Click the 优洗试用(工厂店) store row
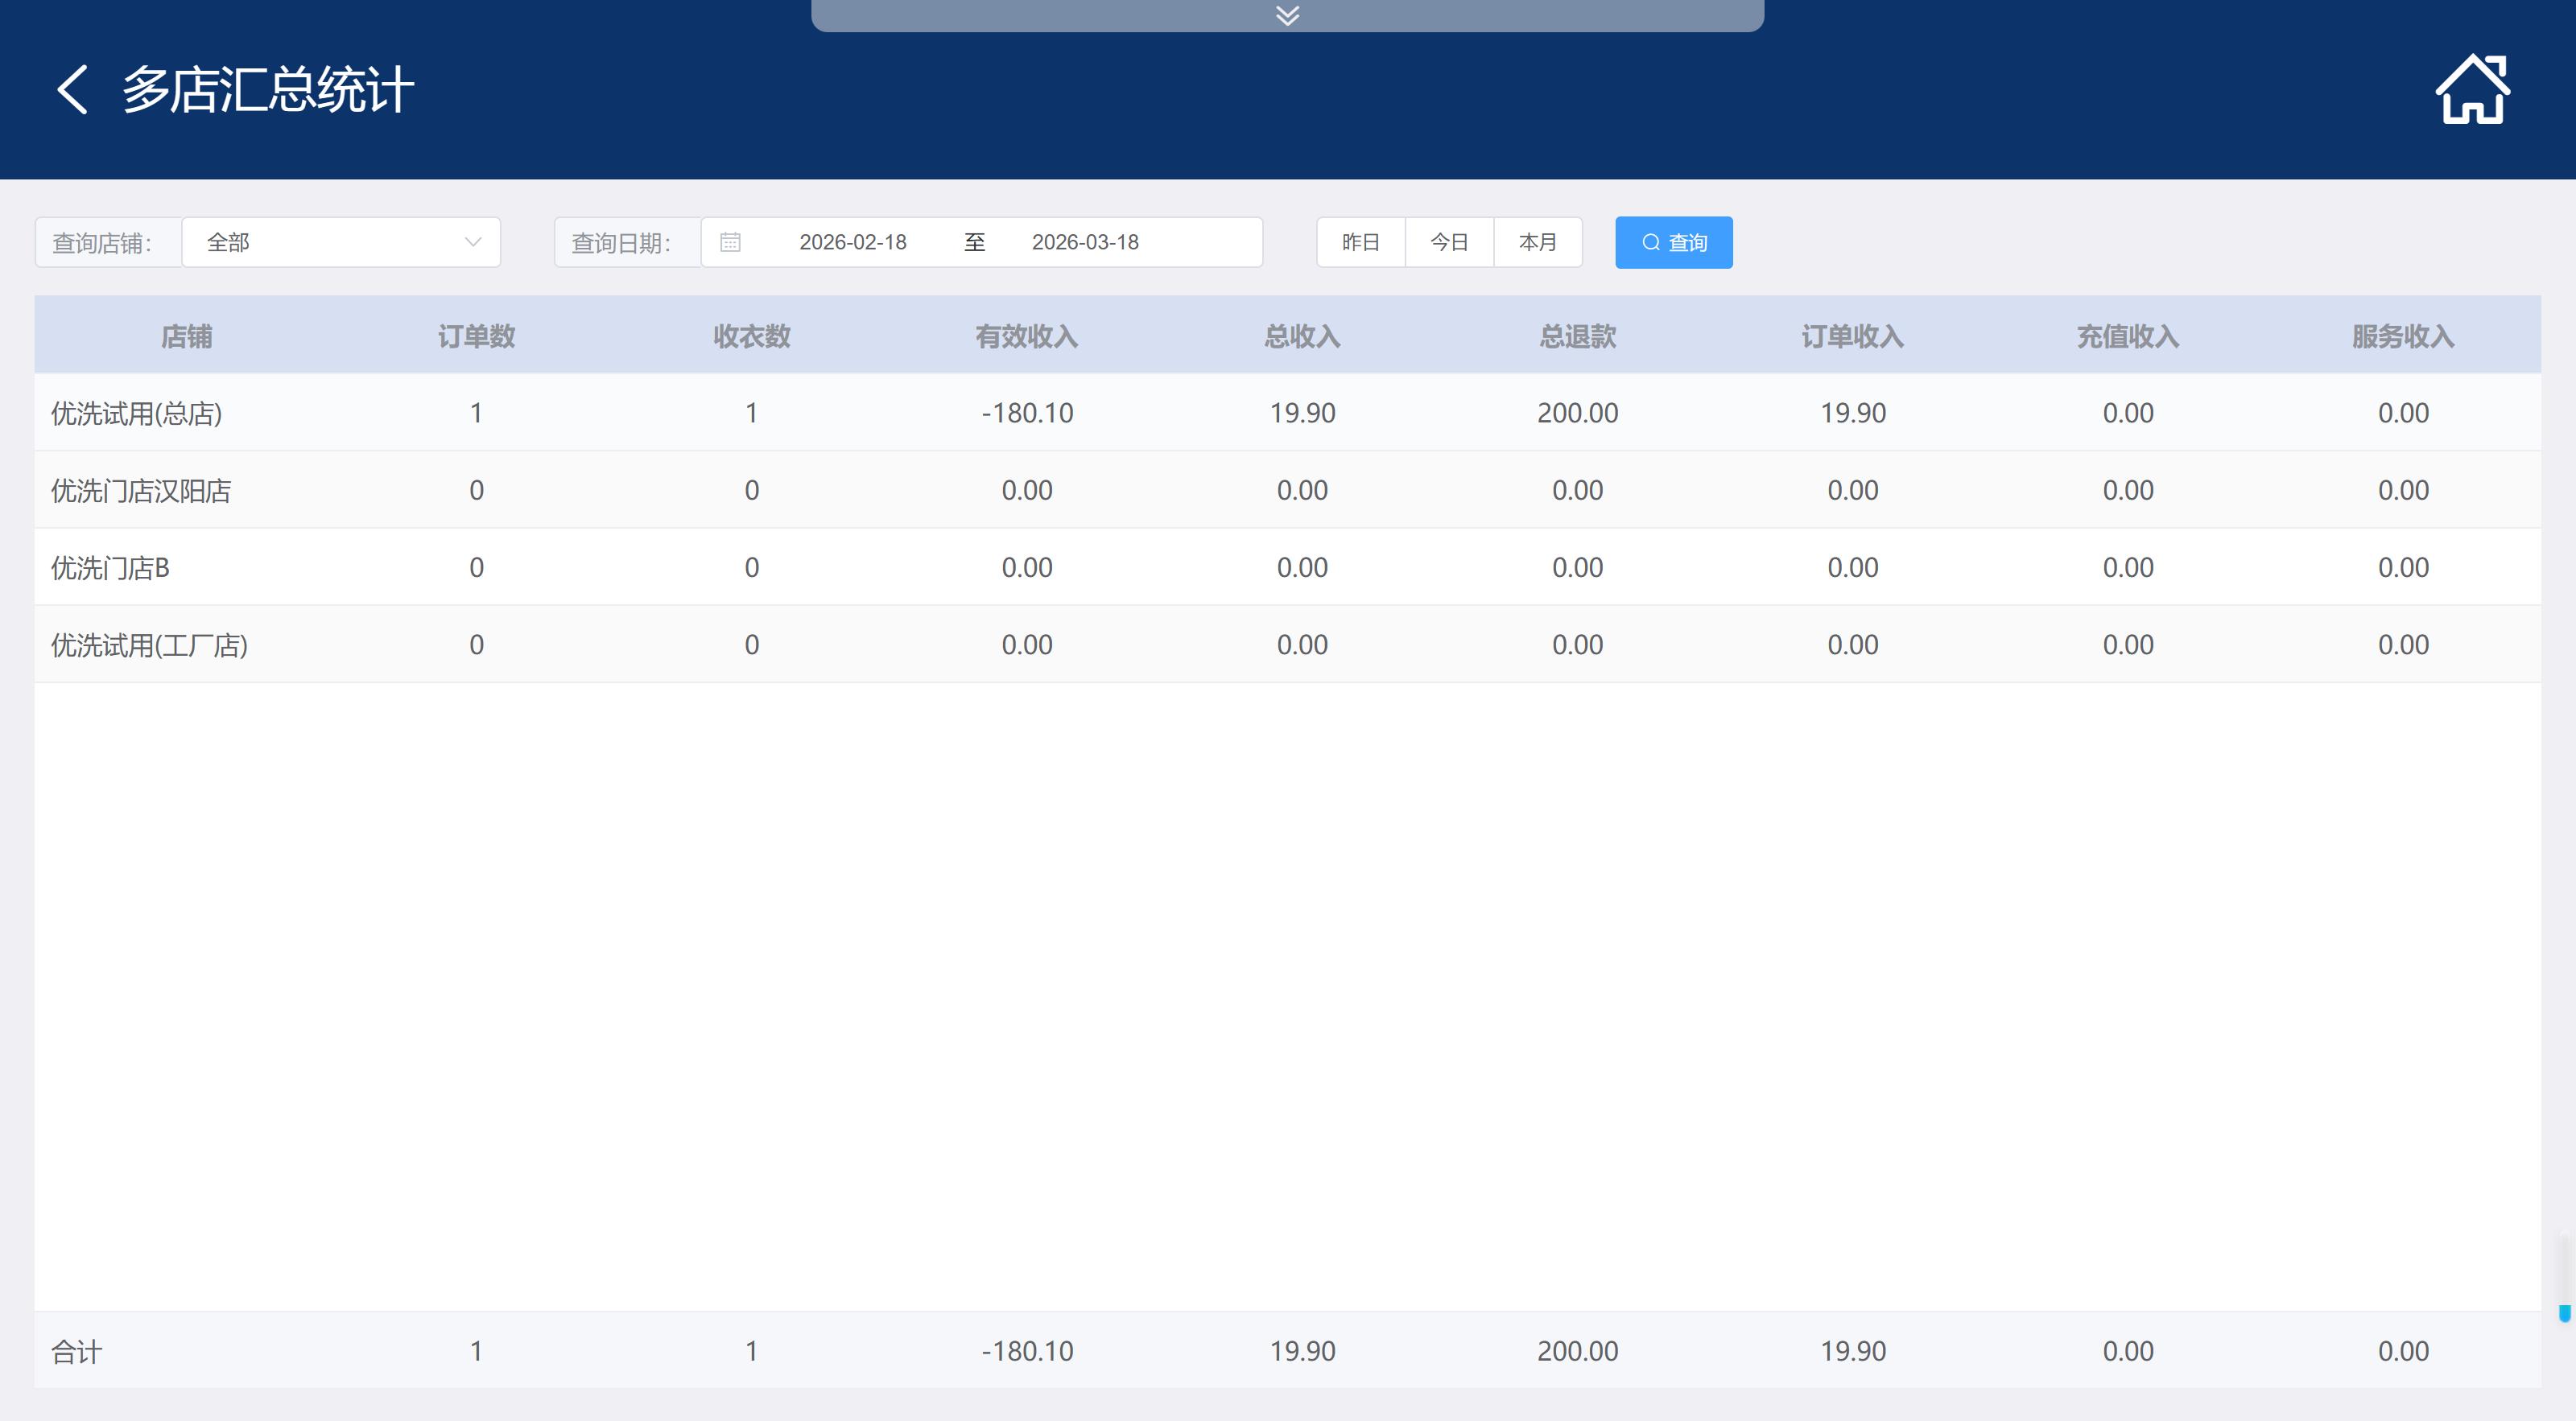The image size is (2576, 1421). [149, 645]
